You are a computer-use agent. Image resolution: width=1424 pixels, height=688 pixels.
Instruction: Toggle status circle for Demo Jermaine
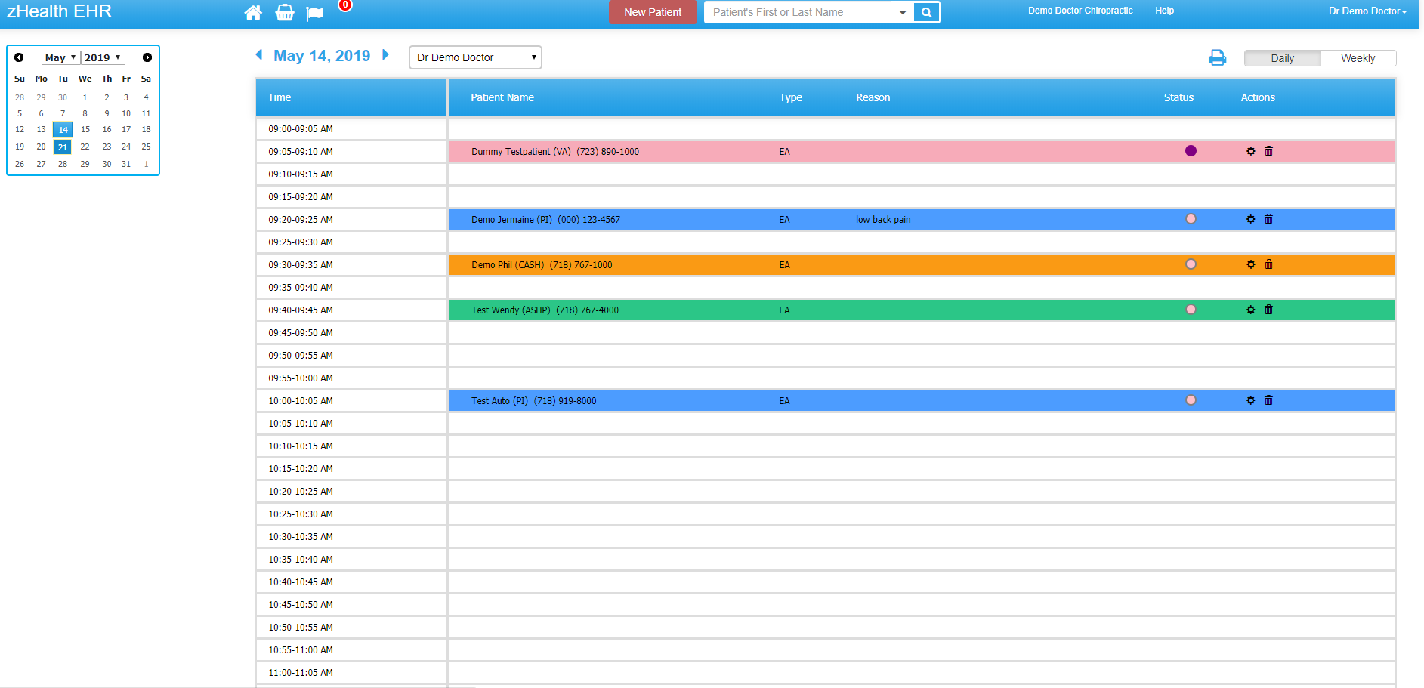pos(1191,219)
